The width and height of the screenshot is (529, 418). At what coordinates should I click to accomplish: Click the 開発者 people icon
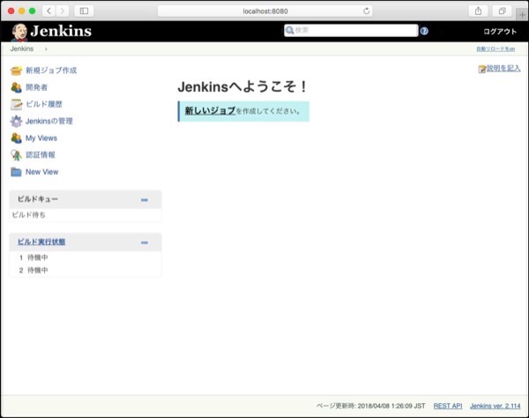(16, 87)
